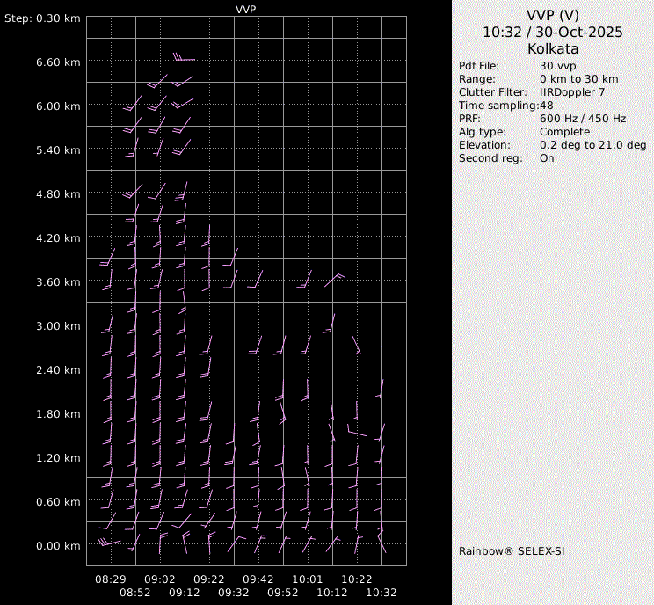
Task: Select the Alg type Complete entry
Action: (x=564, y=132)
